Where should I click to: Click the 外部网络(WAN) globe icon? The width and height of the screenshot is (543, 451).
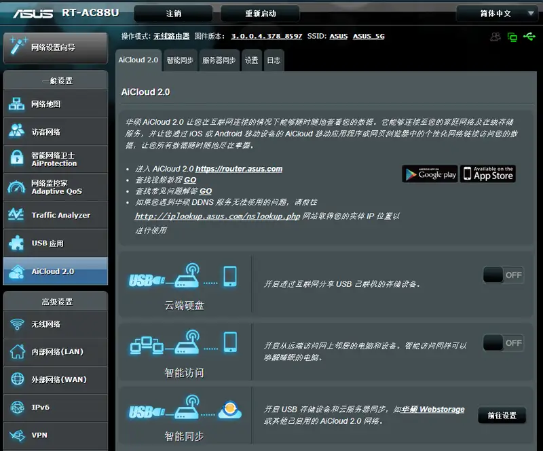[x=18, y=379]
